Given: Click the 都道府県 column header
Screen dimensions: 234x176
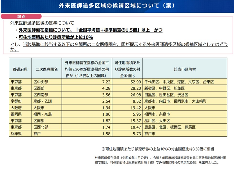Looking at the screenshot, I should click(x=20, y=69).
